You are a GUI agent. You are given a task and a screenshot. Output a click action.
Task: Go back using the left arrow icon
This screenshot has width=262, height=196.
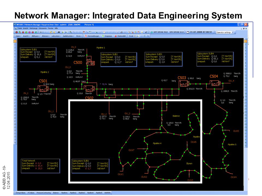coord(41,32)
